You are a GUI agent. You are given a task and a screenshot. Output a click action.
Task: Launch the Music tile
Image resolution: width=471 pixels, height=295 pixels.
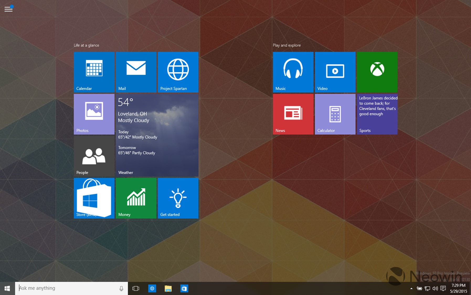293,72
